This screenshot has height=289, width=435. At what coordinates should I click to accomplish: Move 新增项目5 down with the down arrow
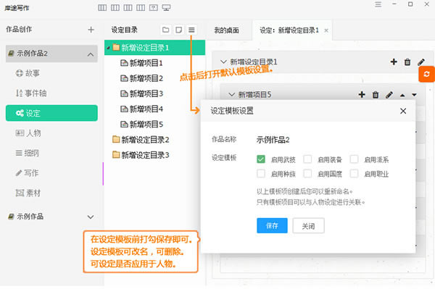(x=414, y=95)
